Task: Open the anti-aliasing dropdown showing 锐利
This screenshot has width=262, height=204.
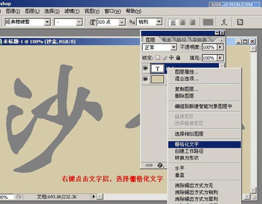Action: point(159,22)
